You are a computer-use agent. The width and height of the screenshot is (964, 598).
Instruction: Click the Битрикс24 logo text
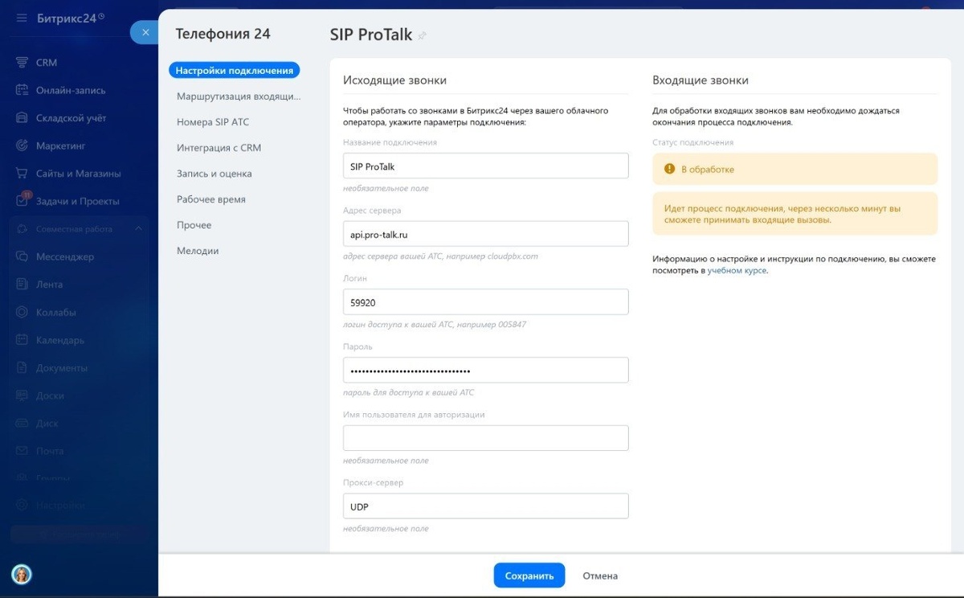tap(66, 18)
